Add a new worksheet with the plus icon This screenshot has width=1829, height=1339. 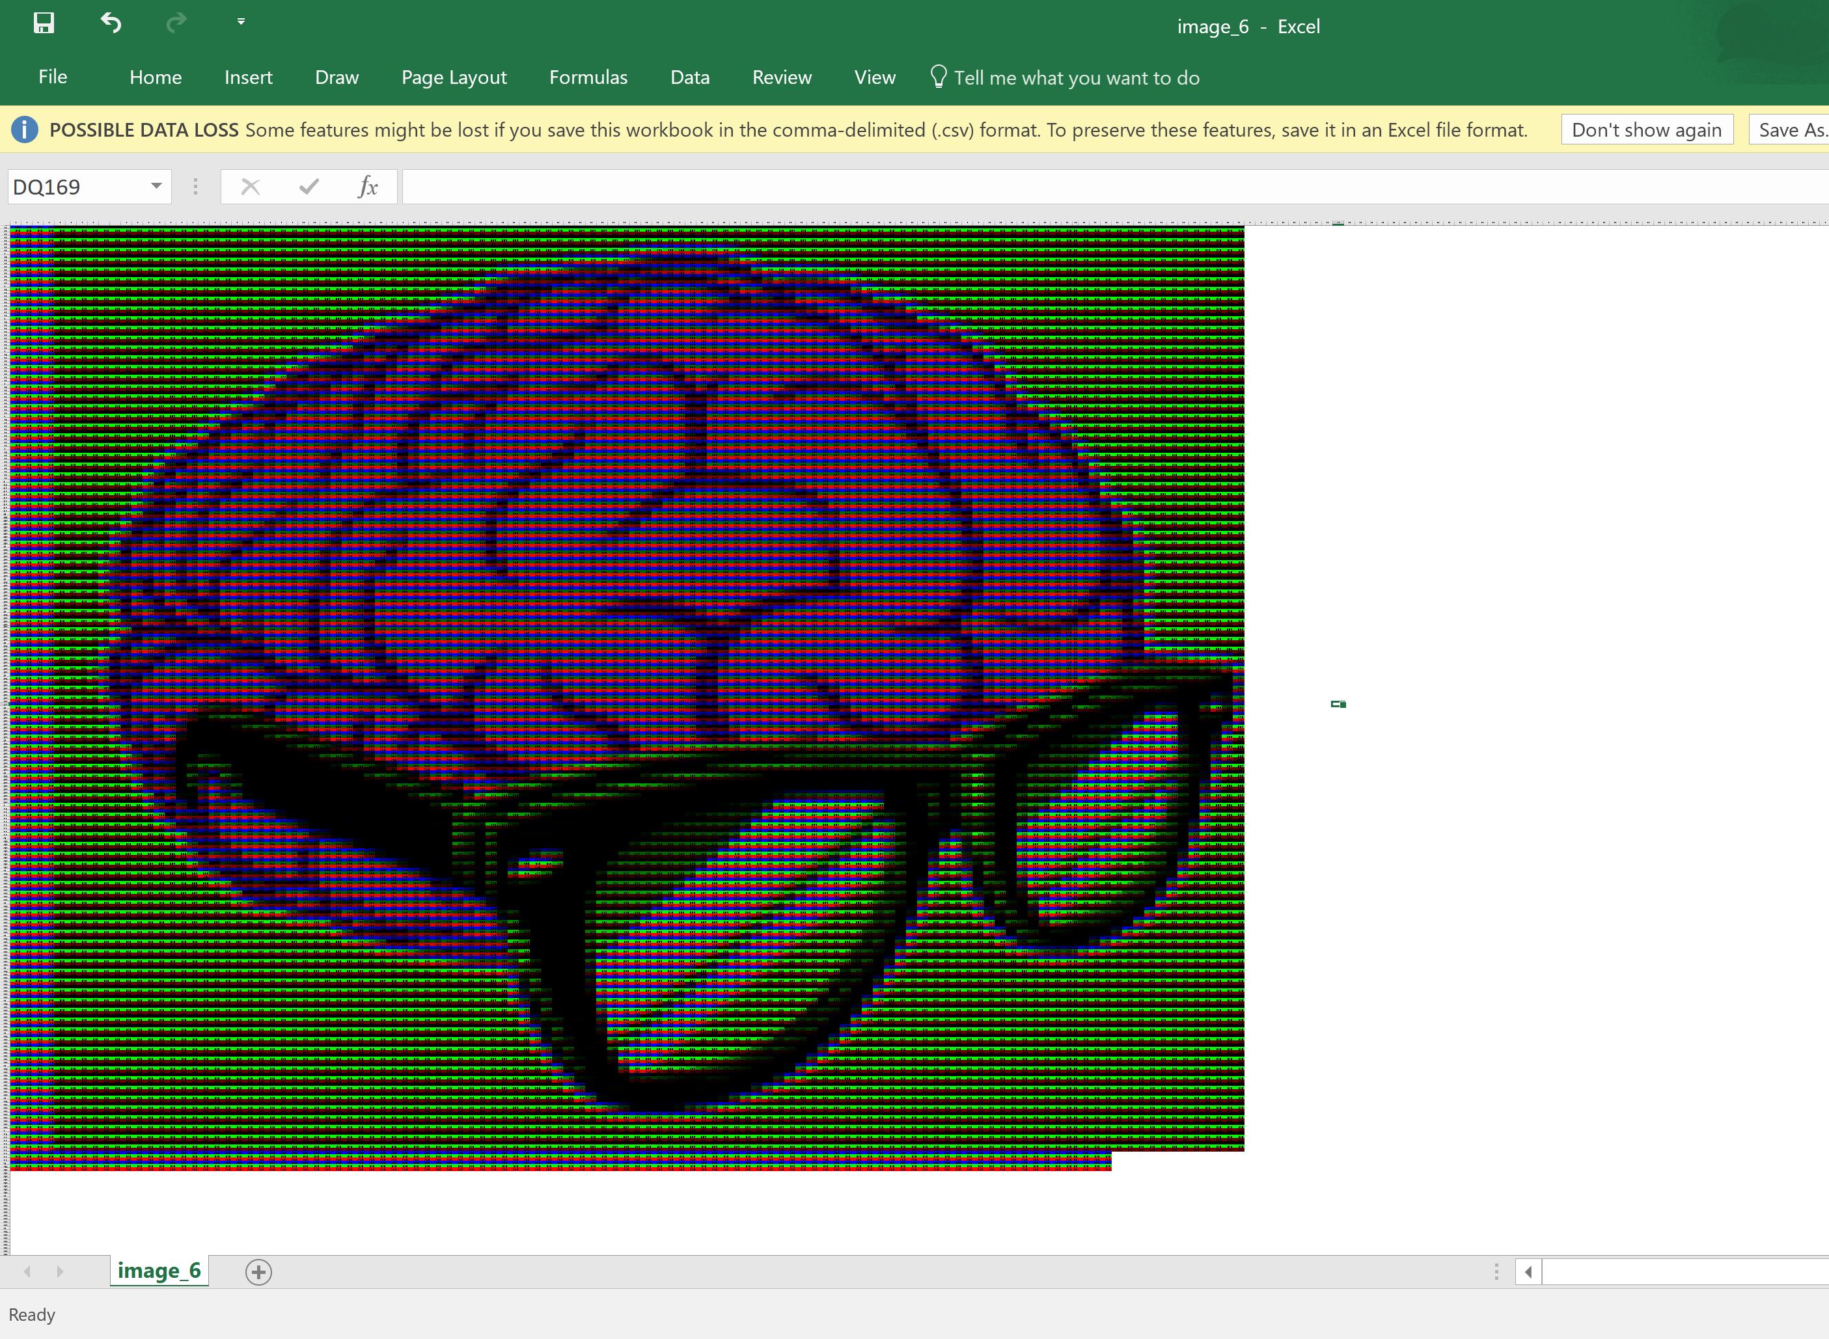pos(258,1272)
